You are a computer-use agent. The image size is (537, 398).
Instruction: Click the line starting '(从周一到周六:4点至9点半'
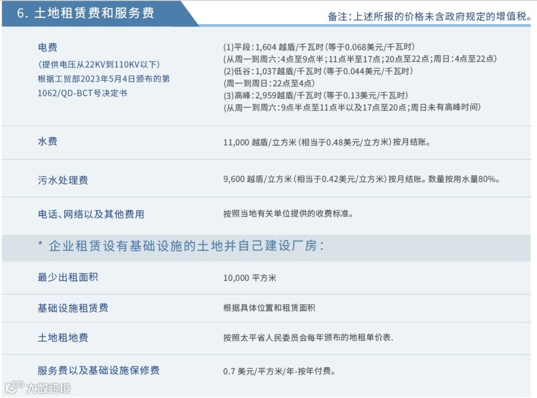coord(360,59)
